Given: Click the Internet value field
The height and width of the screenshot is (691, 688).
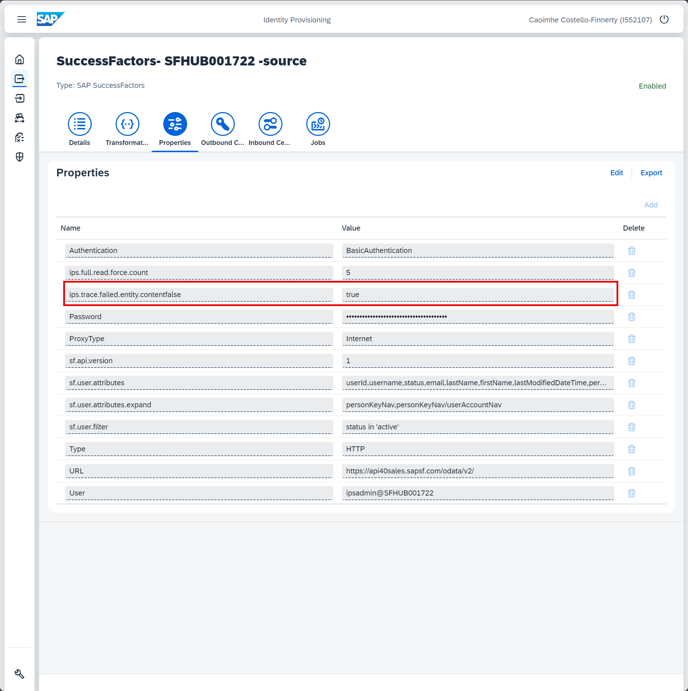Looking at the screenshot, I should [x=478, y=339].
